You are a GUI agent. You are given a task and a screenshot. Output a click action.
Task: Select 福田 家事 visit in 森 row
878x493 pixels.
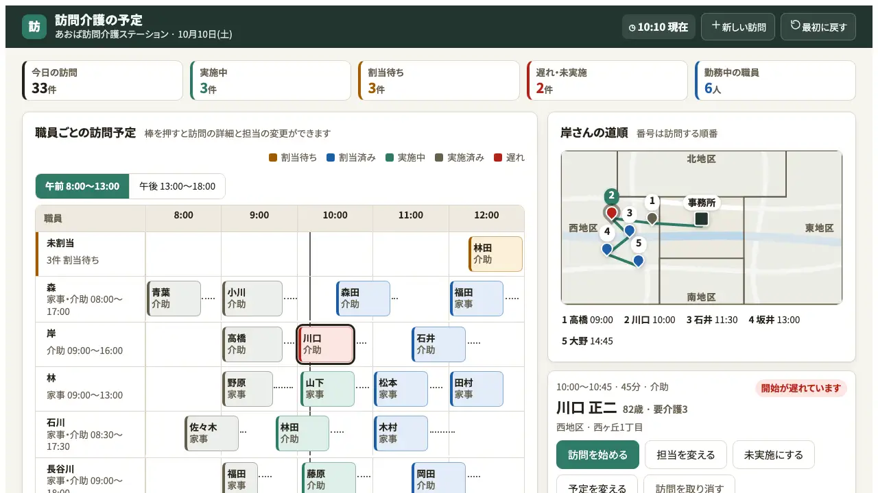[x=477, y=299]
